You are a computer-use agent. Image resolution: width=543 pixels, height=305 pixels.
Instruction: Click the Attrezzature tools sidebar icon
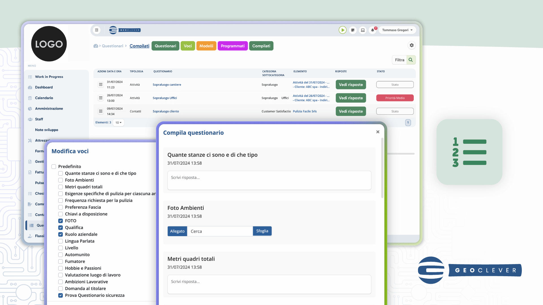30,140
